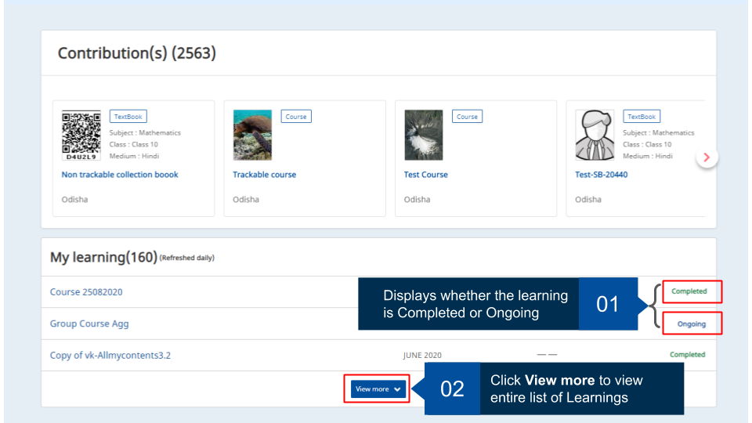Viewport: 752px width, 423px height.
Task: Open Copy of vk-Allmycontents3.2 entry
Action: point(110,355)
